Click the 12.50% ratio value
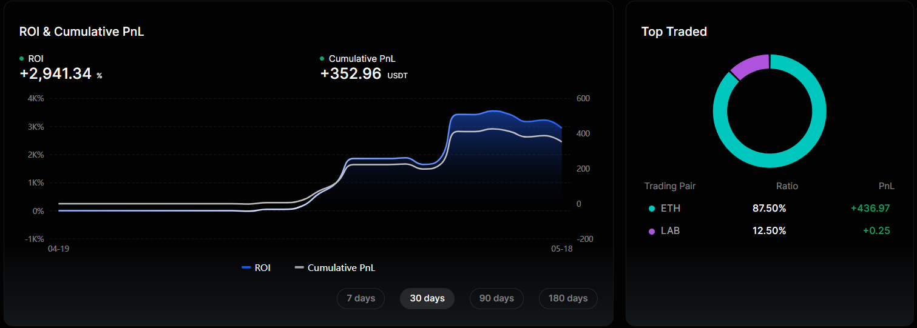 769,231
